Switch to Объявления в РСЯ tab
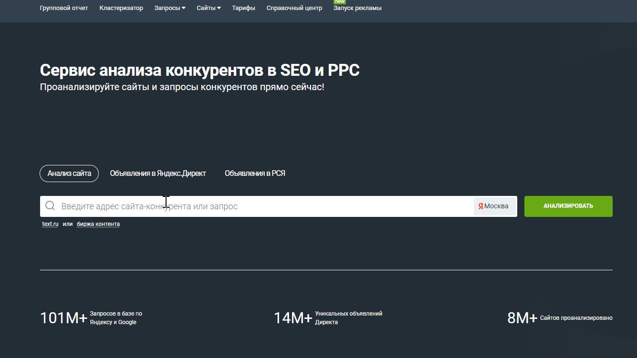 click(255, 174)
